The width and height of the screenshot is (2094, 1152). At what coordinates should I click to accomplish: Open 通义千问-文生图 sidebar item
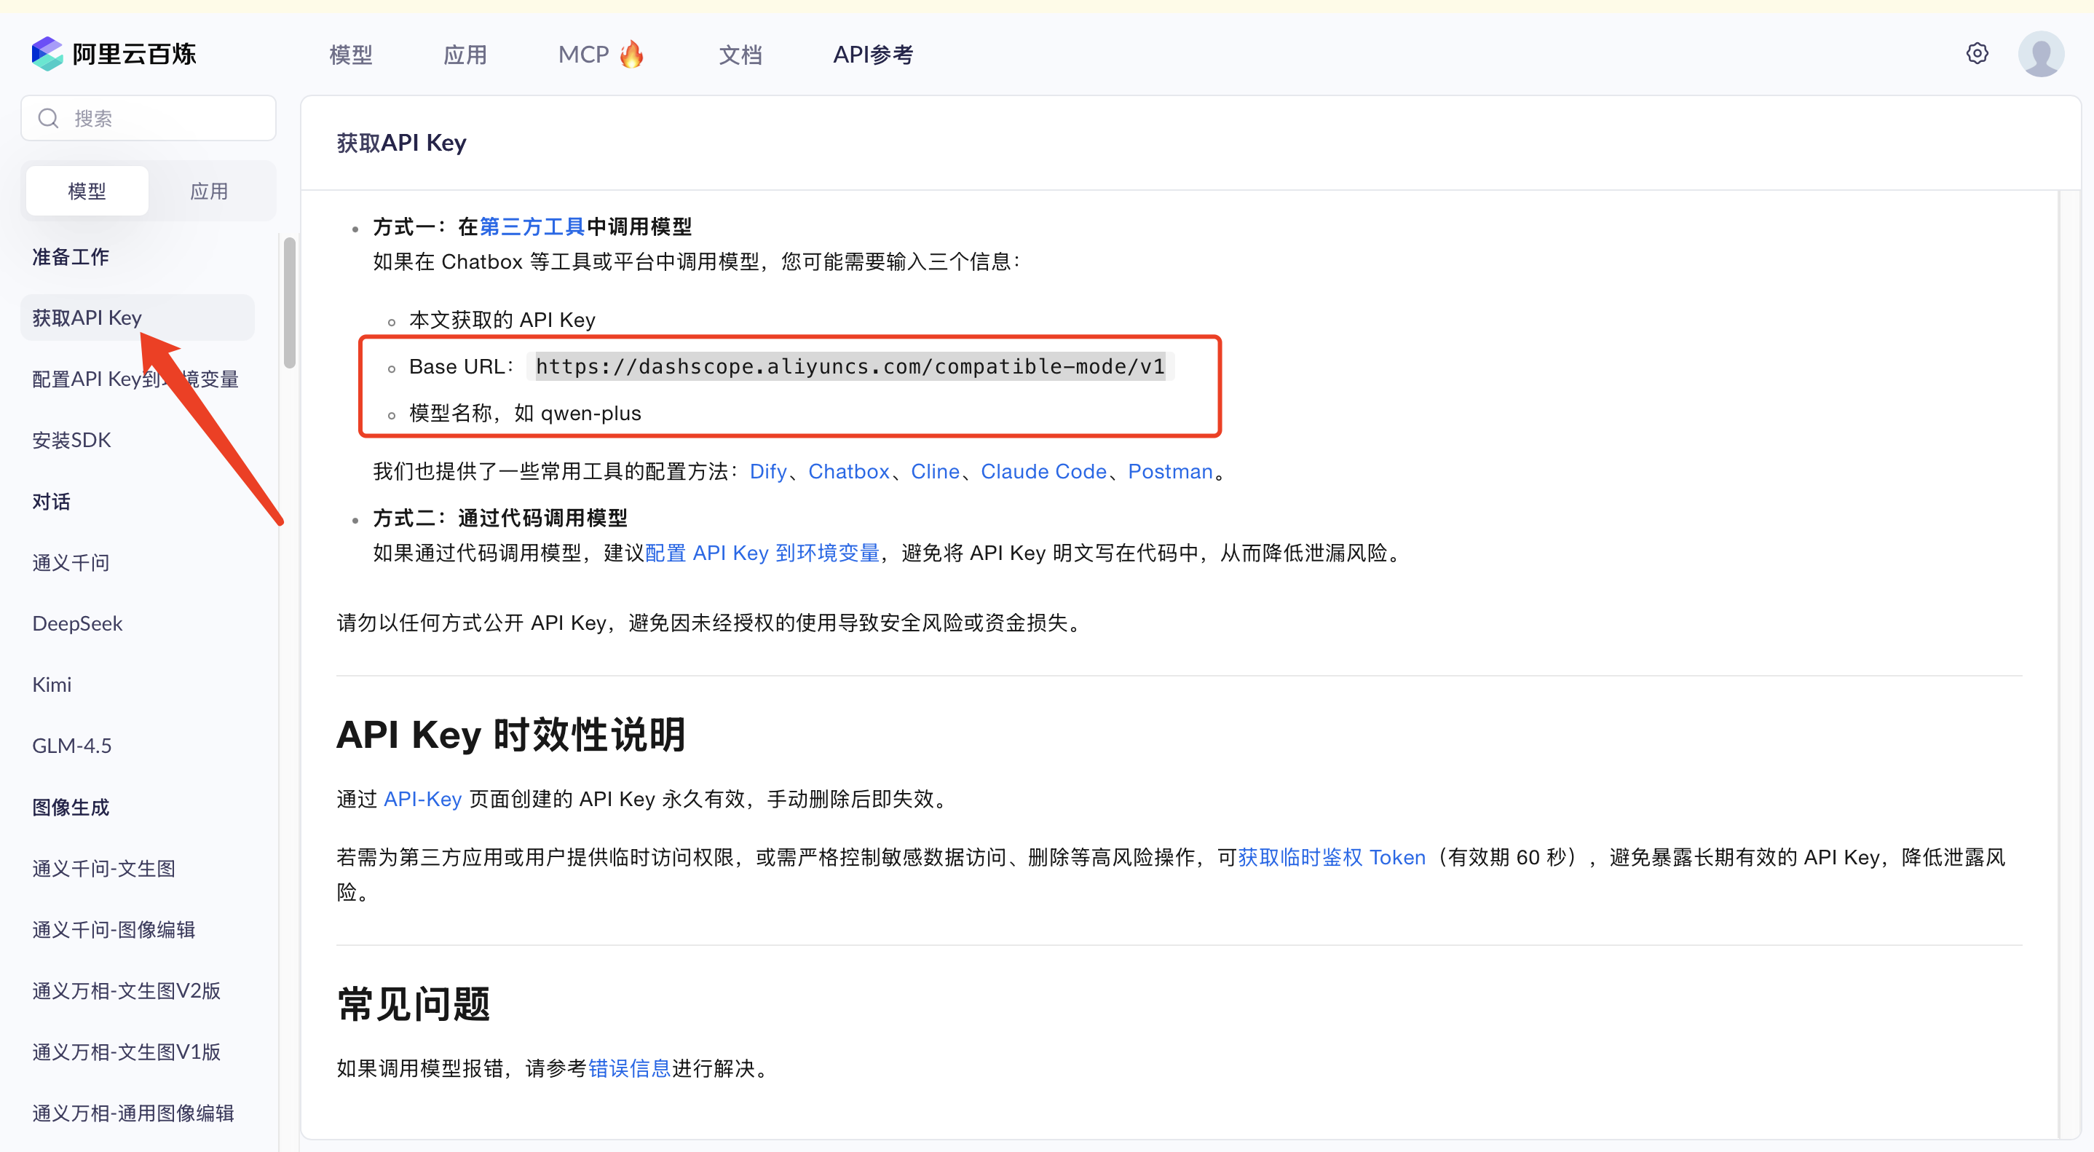(x=104, y=868)
